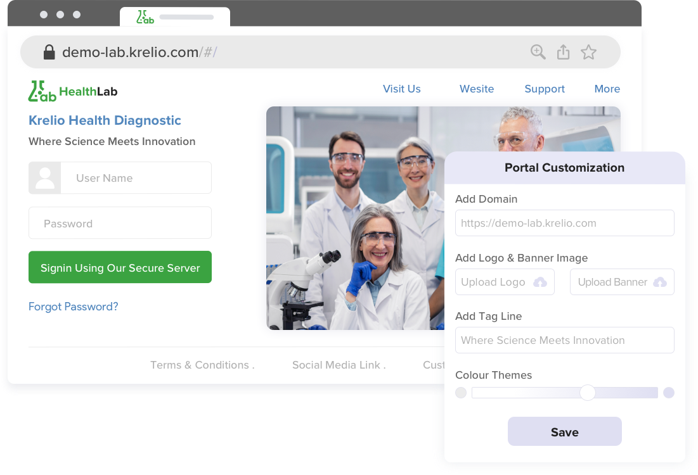Click the page zoom magnifier icon
The width and height of the screenshot is (698, 475).
point(538,52)
